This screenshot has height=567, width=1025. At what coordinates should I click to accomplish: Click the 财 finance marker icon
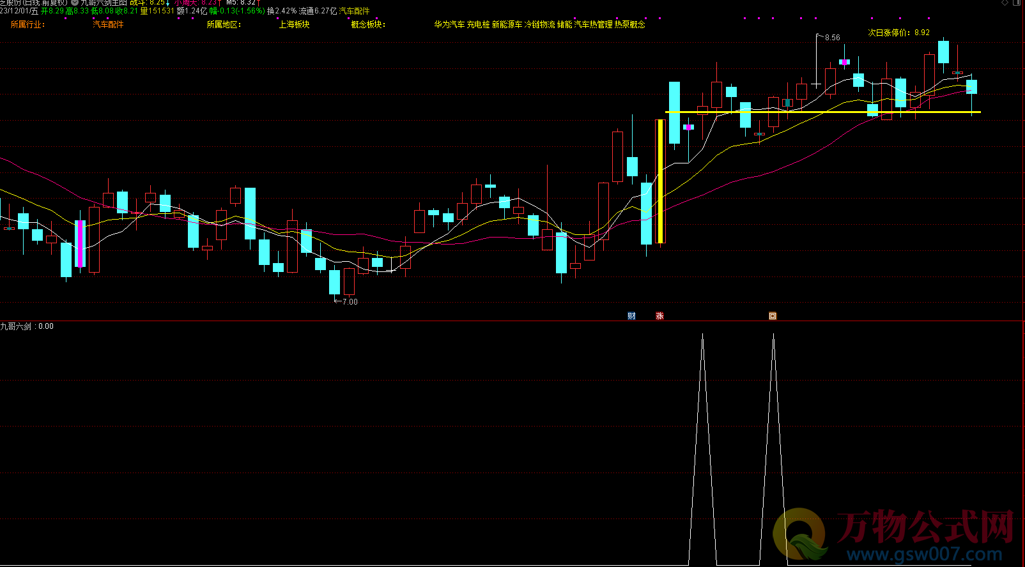tap(631, 316)
